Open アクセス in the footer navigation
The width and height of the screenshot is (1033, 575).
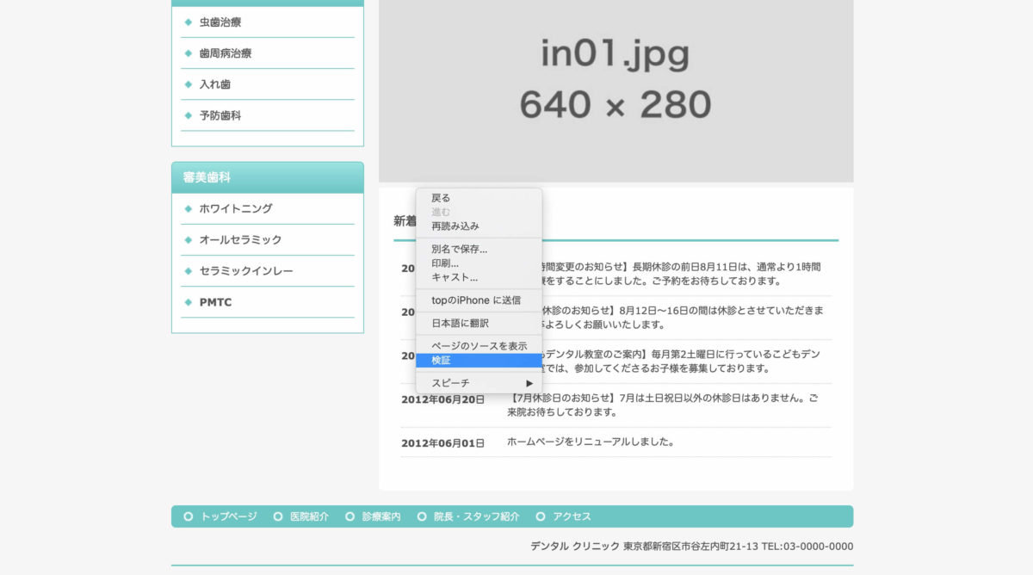572,516
